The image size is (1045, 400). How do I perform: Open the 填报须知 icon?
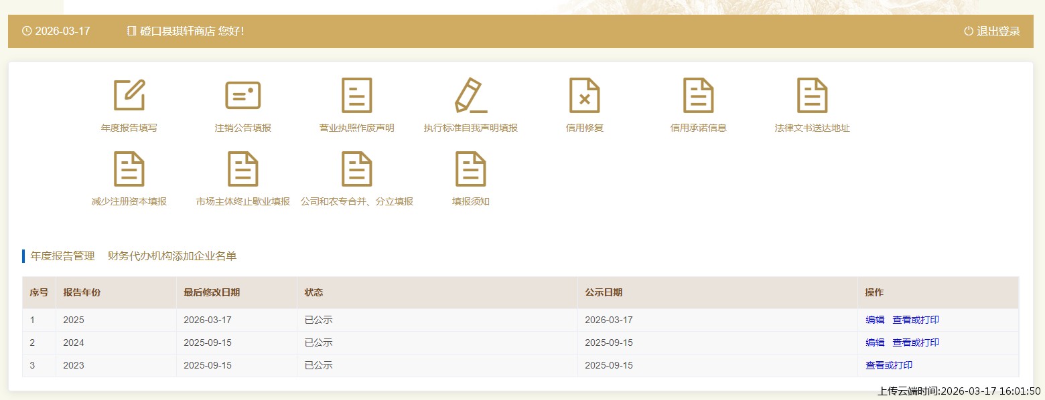click(x=471, y=169)
